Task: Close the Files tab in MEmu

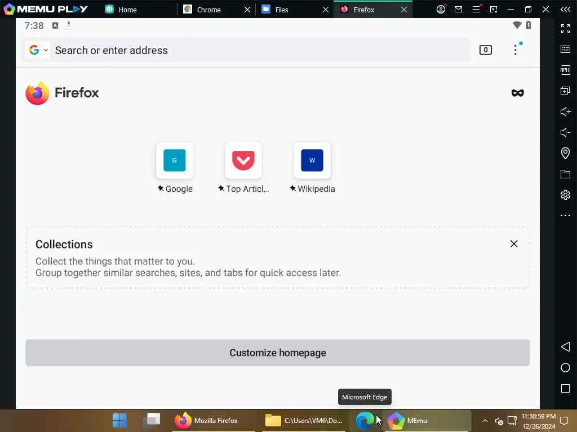Action: click(x=325, y=10)
